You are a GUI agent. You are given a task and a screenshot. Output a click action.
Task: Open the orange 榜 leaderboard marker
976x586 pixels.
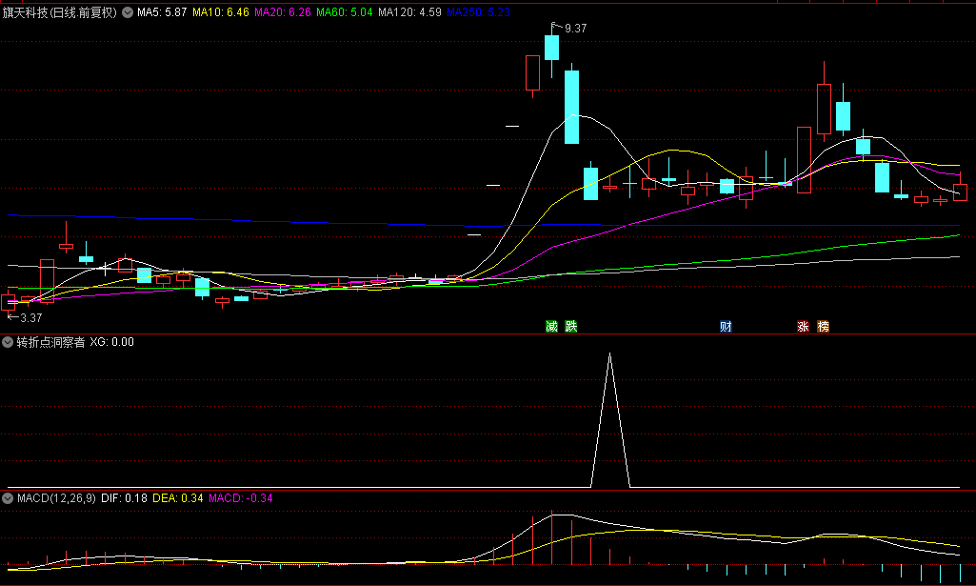[823, 327]
